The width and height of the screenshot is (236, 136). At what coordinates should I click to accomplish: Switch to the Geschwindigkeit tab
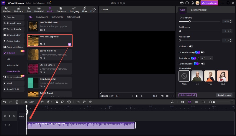[x=199, y=10]
